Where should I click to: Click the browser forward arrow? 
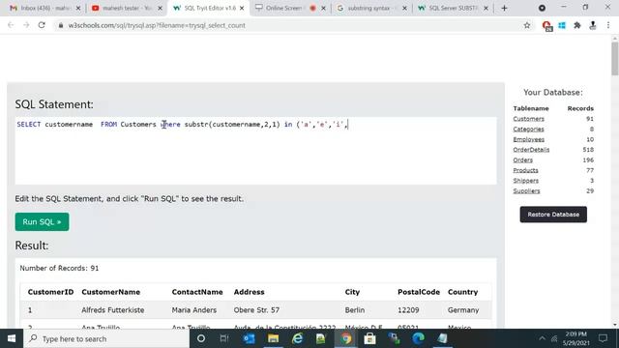(26, 25)
